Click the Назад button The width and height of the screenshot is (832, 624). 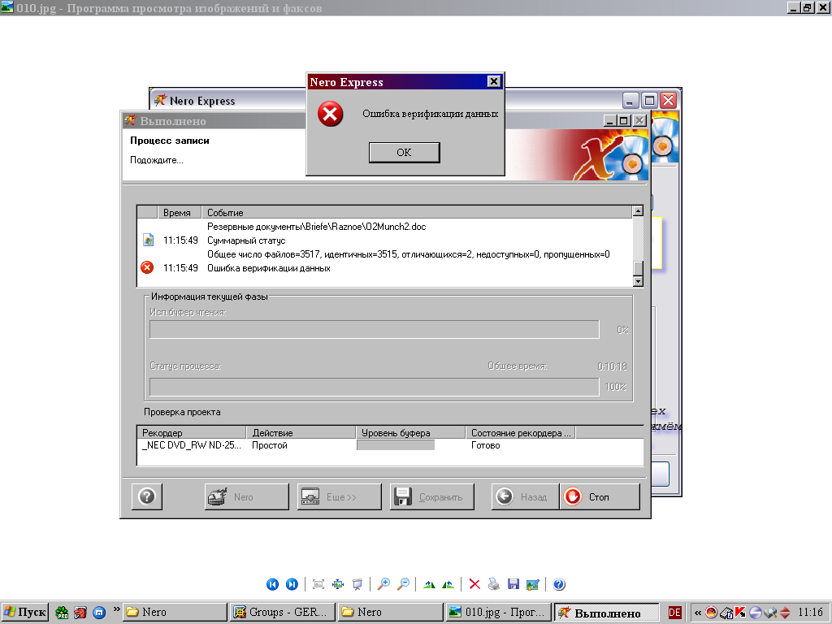526,496
